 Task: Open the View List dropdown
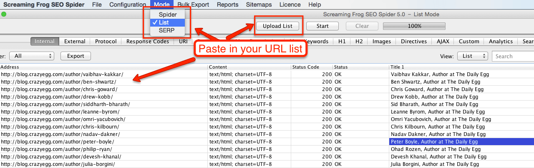coord(473,56)
